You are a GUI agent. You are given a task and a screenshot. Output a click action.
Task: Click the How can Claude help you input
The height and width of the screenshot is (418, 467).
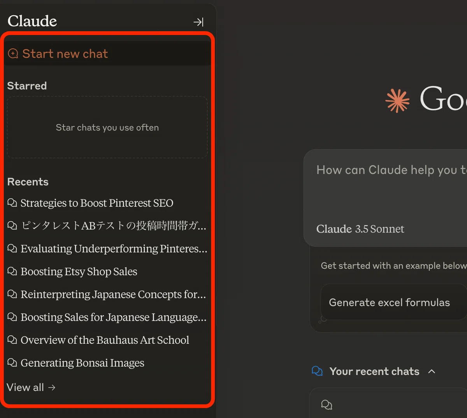pos(391,170)
